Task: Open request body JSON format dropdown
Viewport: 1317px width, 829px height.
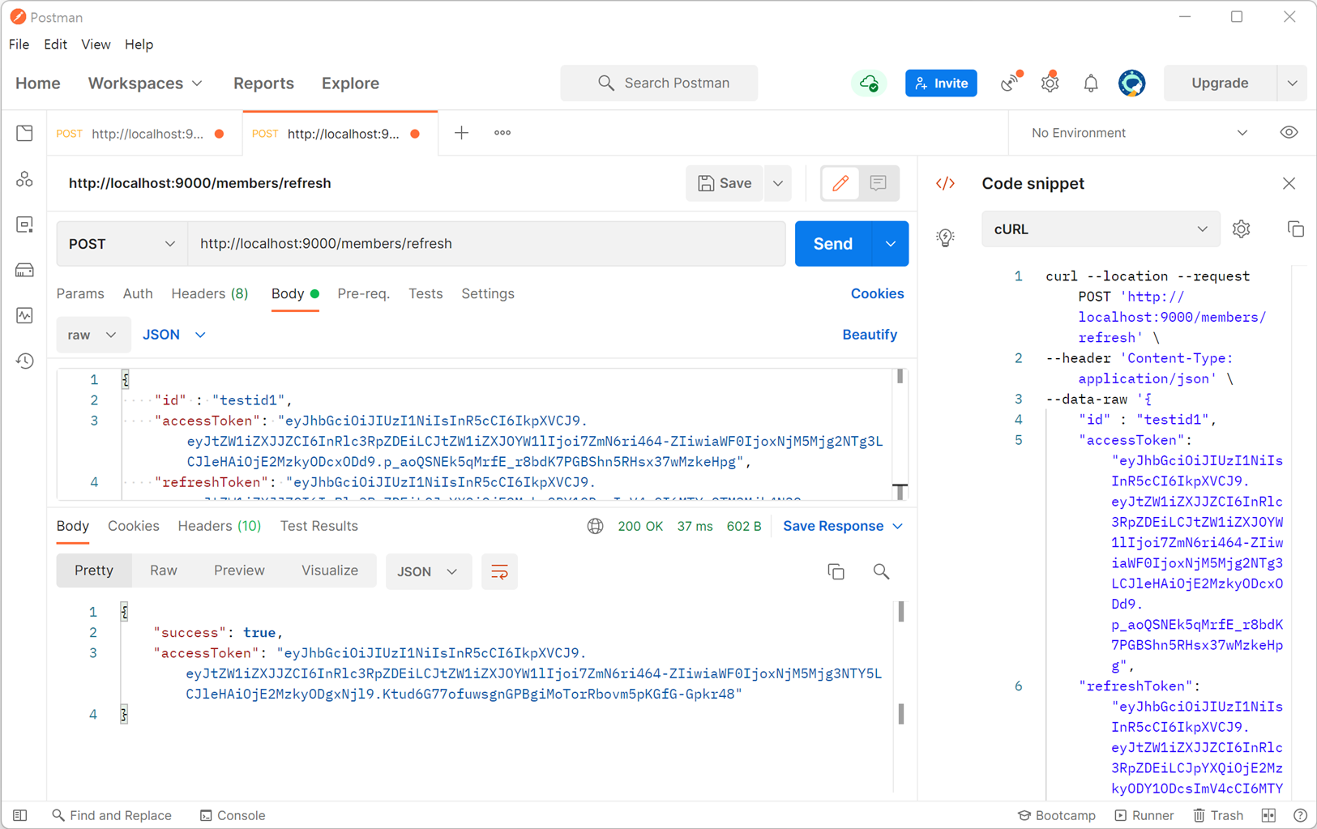Action: click(x=174, y=335)
